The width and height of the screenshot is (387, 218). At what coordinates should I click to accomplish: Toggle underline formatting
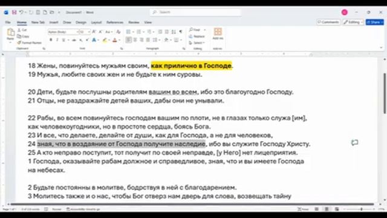(x=63, y=40)
